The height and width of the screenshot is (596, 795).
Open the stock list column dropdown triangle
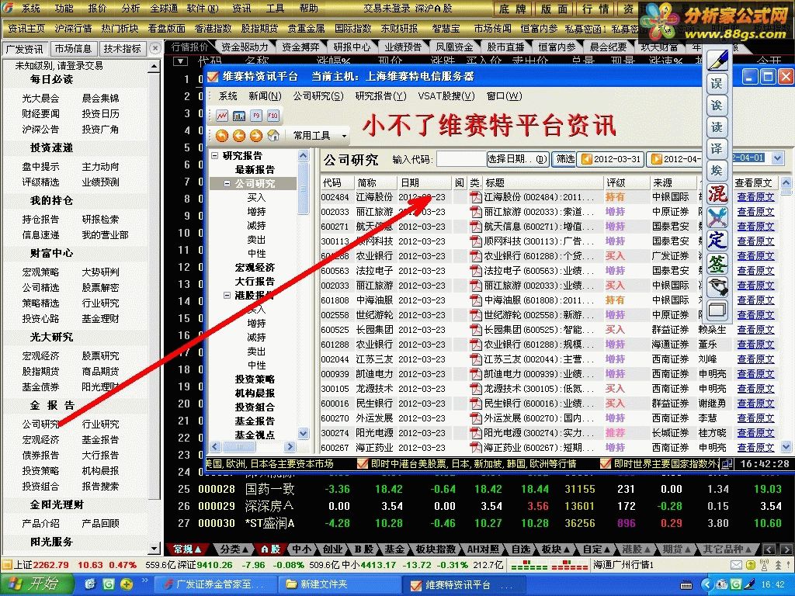tap(180, 62)
